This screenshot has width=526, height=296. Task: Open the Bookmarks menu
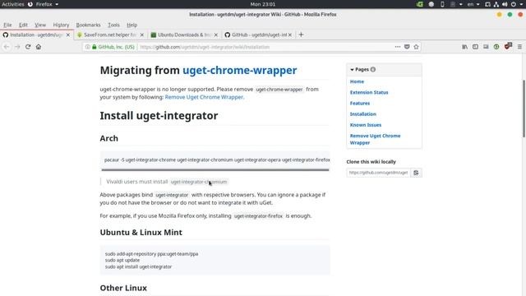[88, 25]
